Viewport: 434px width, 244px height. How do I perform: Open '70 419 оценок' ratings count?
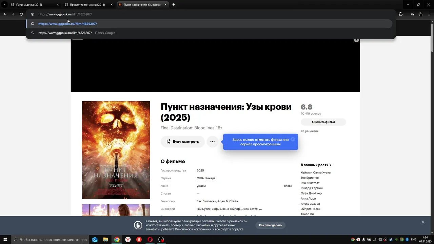tap(311, 114)
